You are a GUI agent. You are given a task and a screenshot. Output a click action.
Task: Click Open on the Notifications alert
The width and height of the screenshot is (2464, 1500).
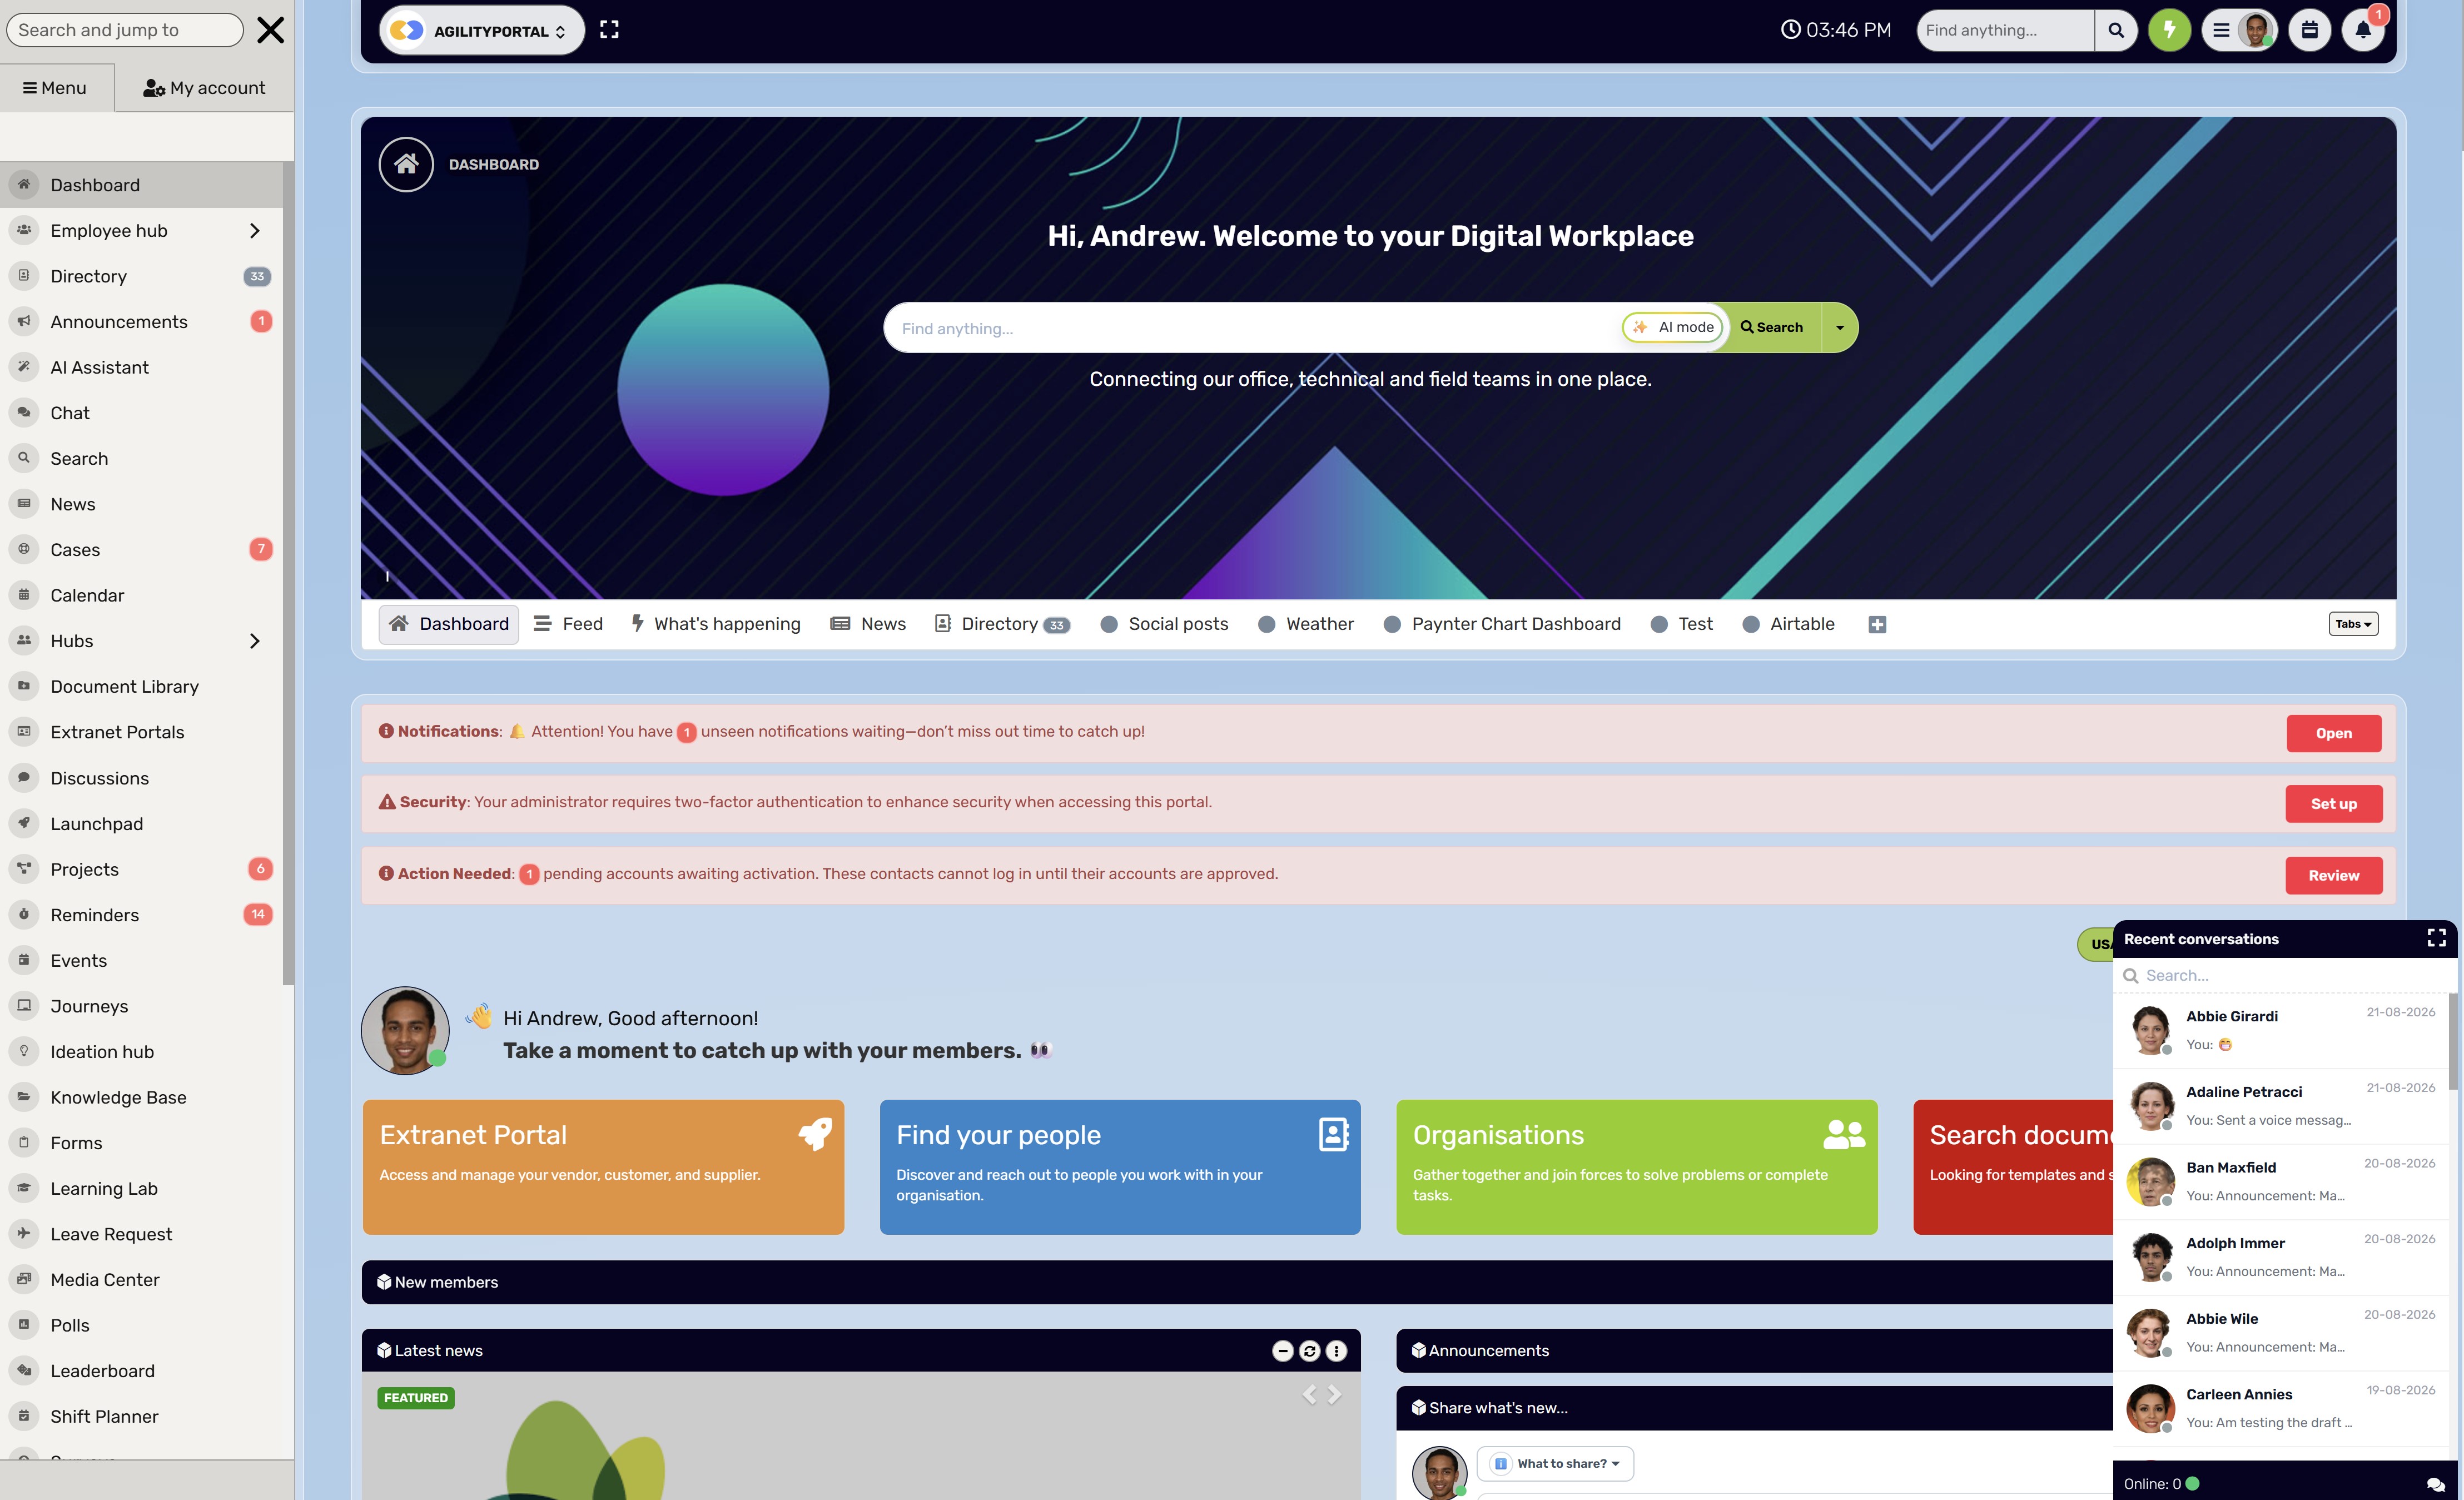point(2333,733)
